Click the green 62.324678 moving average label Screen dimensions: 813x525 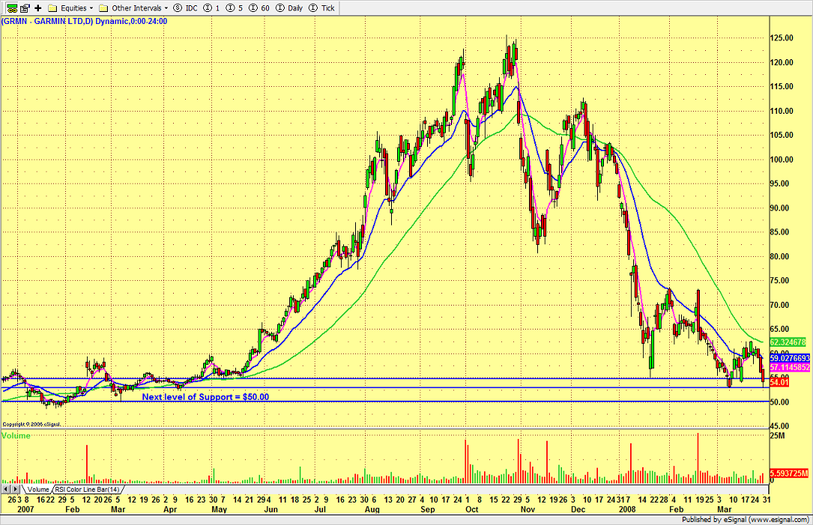click(x=788, y=342)
